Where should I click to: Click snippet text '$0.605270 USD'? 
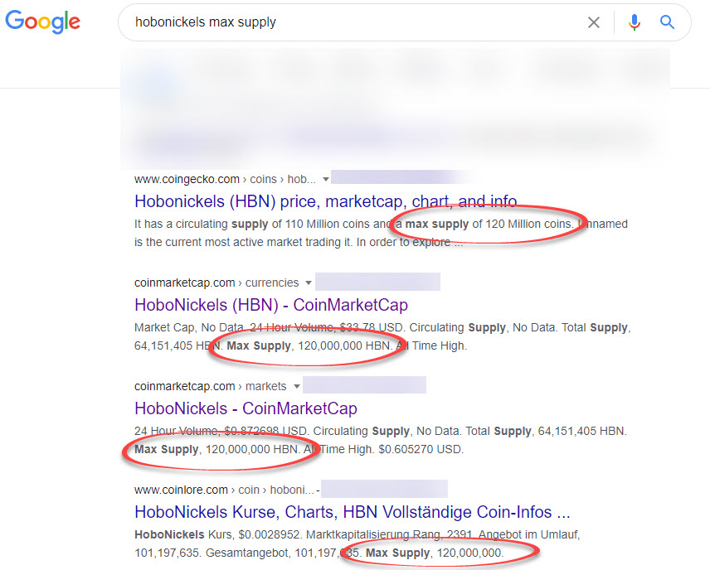point(421,450)
